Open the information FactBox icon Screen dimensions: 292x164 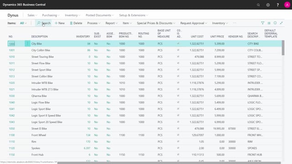275,23
